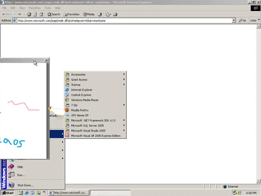Image resolution: width=261 pixels, height=196 pixels.
Task: Click the Links toolbar label
Action: pyautogui.click(x=253, y=20)
